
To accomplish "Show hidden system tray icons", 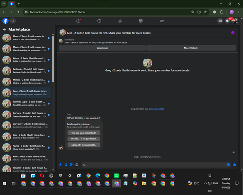I will (205, 183).
